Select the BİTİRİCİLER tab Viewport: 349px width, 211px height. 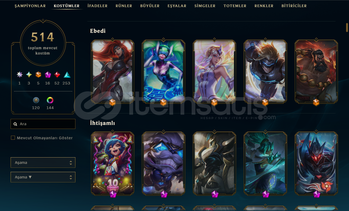[x=294, y=6]
